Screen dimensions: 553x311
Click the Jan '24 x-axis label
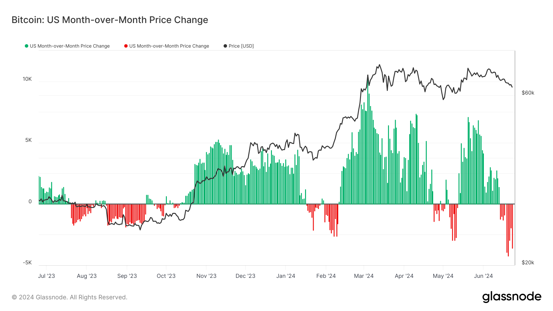285,276
